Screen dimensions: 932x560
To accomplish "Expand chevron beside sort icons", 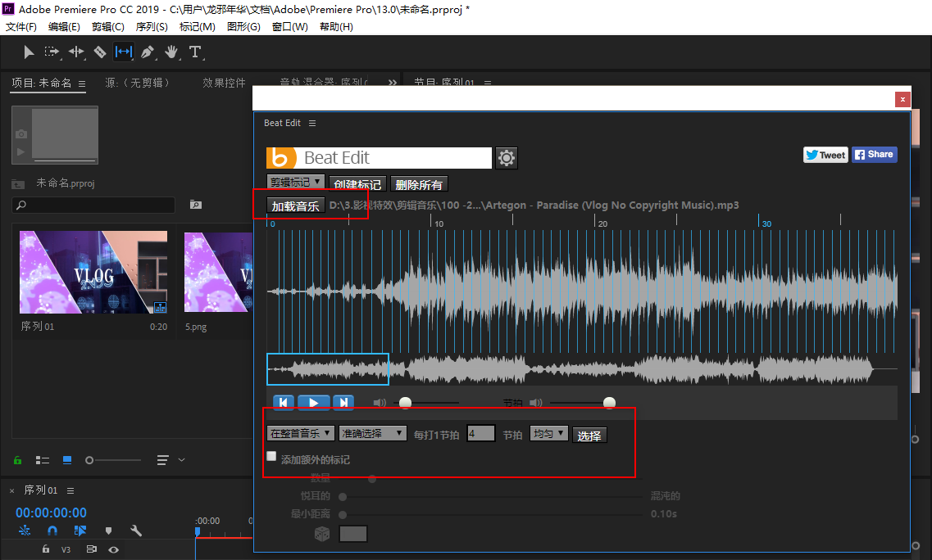I will tap(181, 459).
